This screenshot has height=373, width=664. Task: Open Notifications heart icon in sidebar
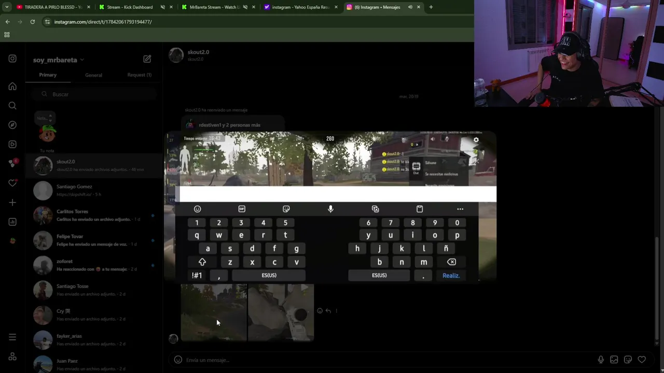pyautogui.click(x=12, y=183)
